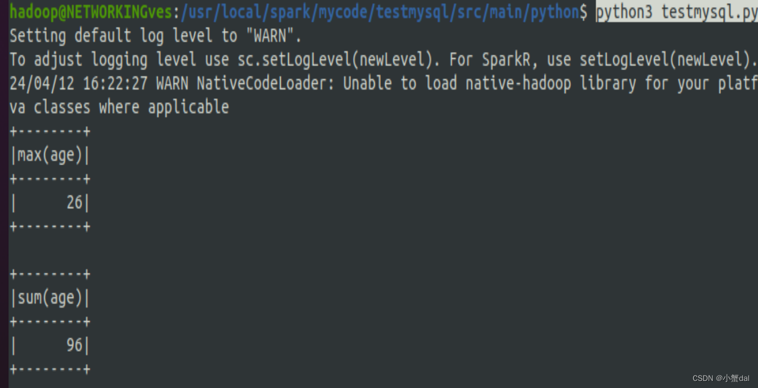The image size is (758, 388).
Task: Click the "WARN" log level text
Action: [x=270, y=36]
